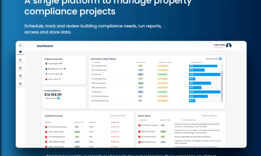Click the 60% progress bar in Quickview
261x156 pixels.
tap(198, 96)
